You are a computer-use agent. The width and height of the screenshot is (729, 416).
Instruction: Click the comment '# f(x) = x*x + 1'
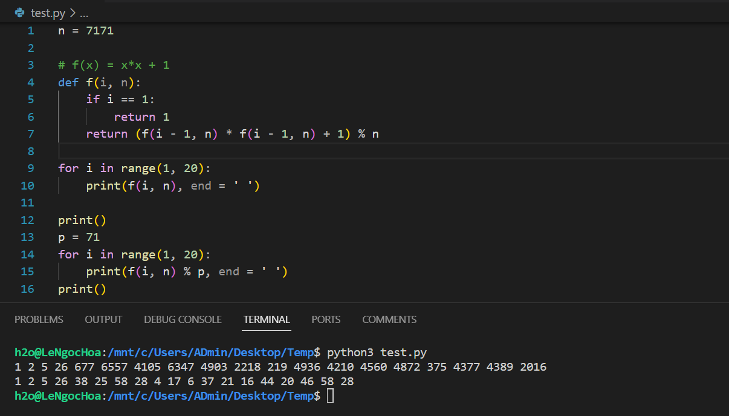tap(114, 65)
